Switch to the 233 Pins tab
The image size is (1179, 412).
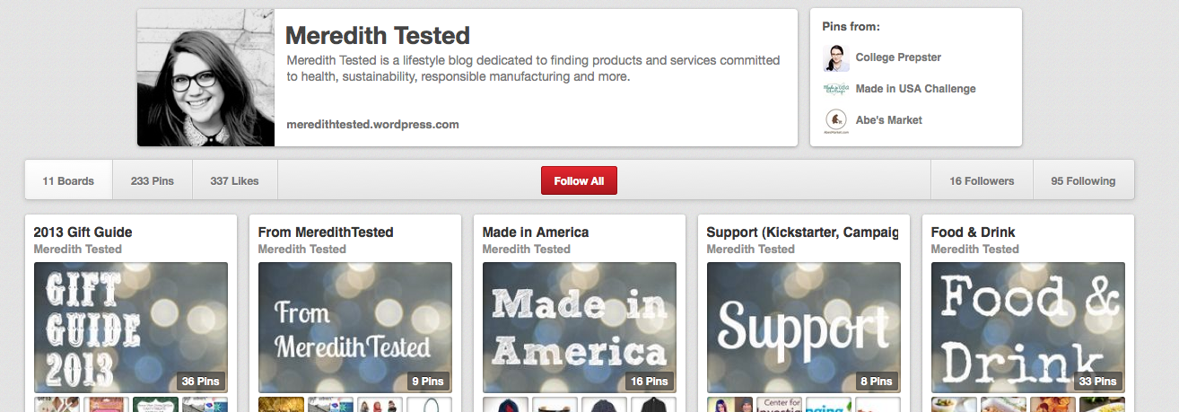click(153, 180)
